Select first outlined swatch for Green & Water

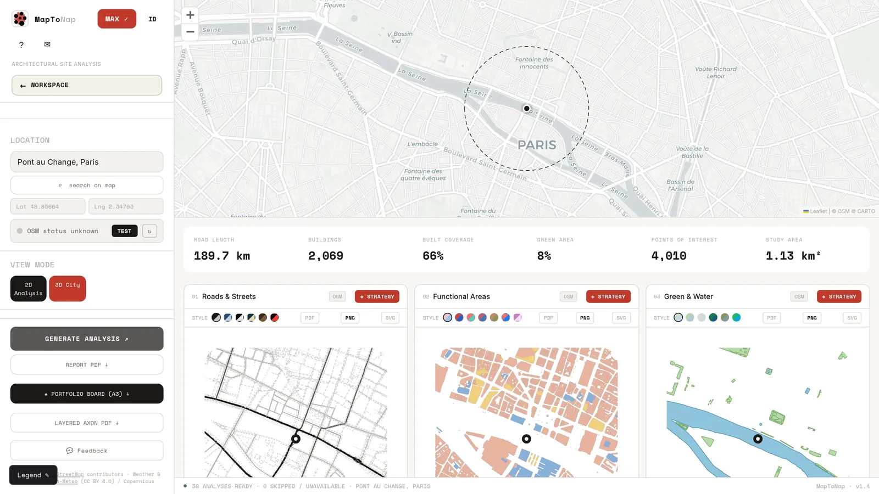coord(678,317)
